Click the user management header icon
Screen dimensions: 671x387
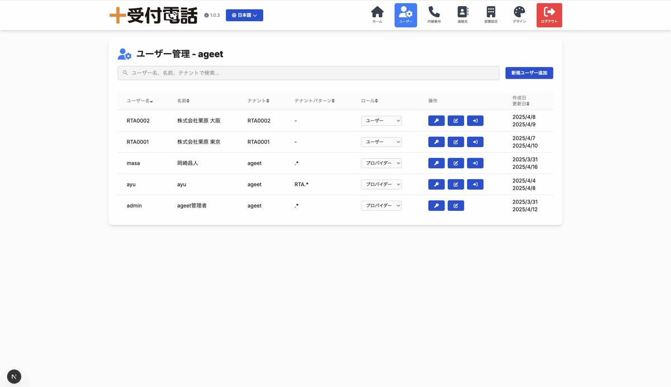[x=125, y=54]
